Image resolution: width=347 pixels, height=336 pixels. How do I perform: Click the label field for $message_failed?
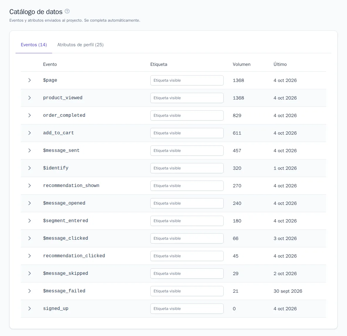pos(187,291)
